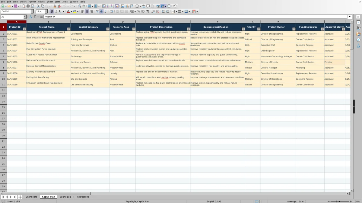Image resolution: width=362 pixels, height=203 pixels.
Task: Click the Sort Descending icon
Action: point(112,6)
